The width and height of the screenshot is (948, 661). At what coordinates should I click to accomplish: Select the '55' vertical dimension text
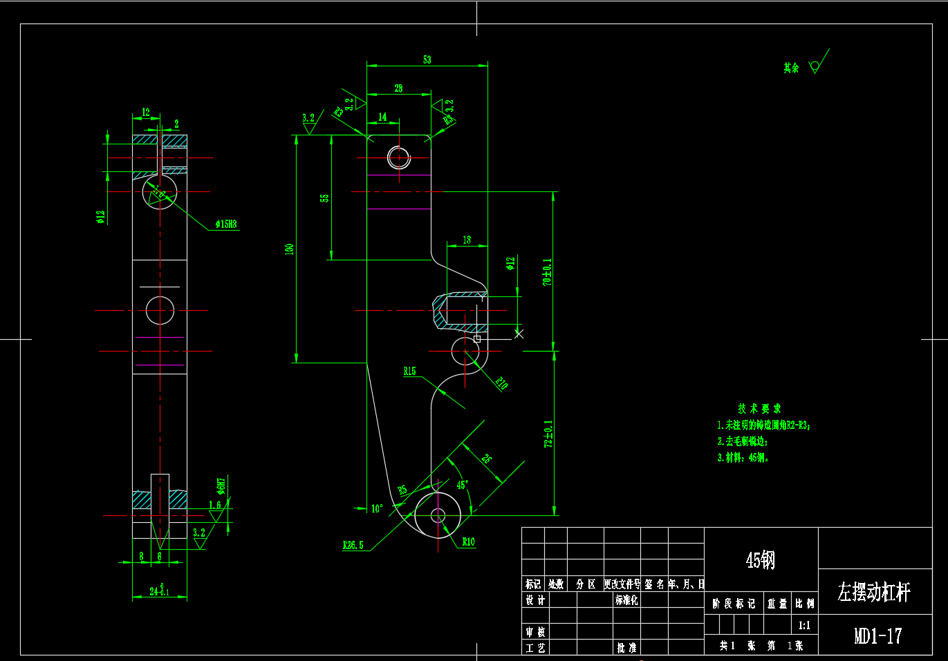click(324, 198)
